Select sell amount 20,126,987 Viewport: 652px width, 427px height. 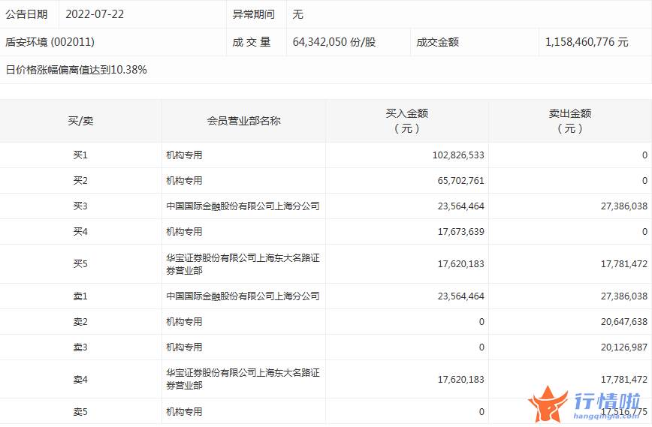point(623,347)
